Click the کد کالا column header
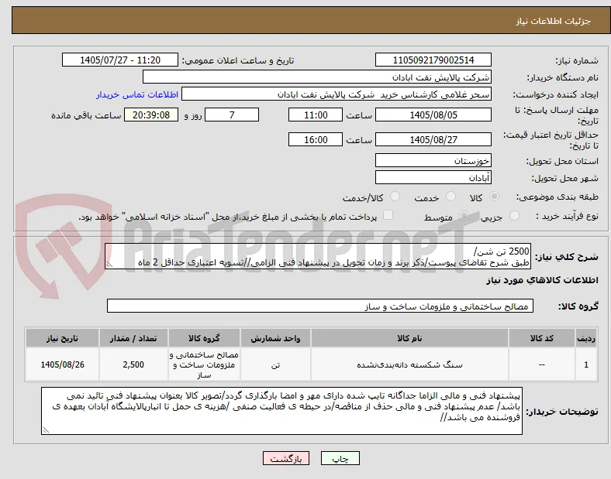Image resolution: width=611 pixels, height=479 pixels. point(542,338)
